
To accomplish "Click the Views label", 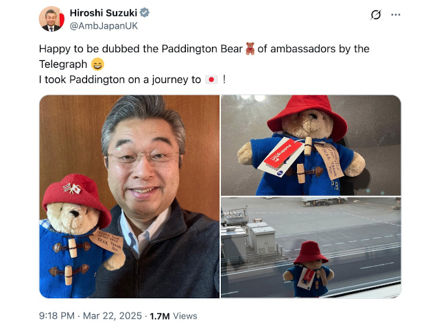I will [185, 316].
